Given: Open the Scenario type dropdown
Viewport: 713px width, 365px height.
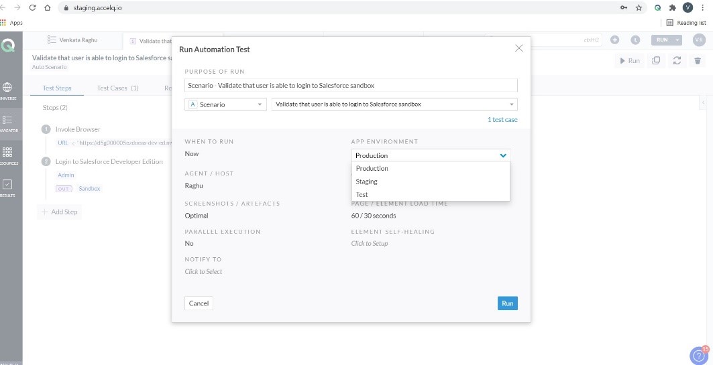Looking at the screenshot, I should point(225,104).
